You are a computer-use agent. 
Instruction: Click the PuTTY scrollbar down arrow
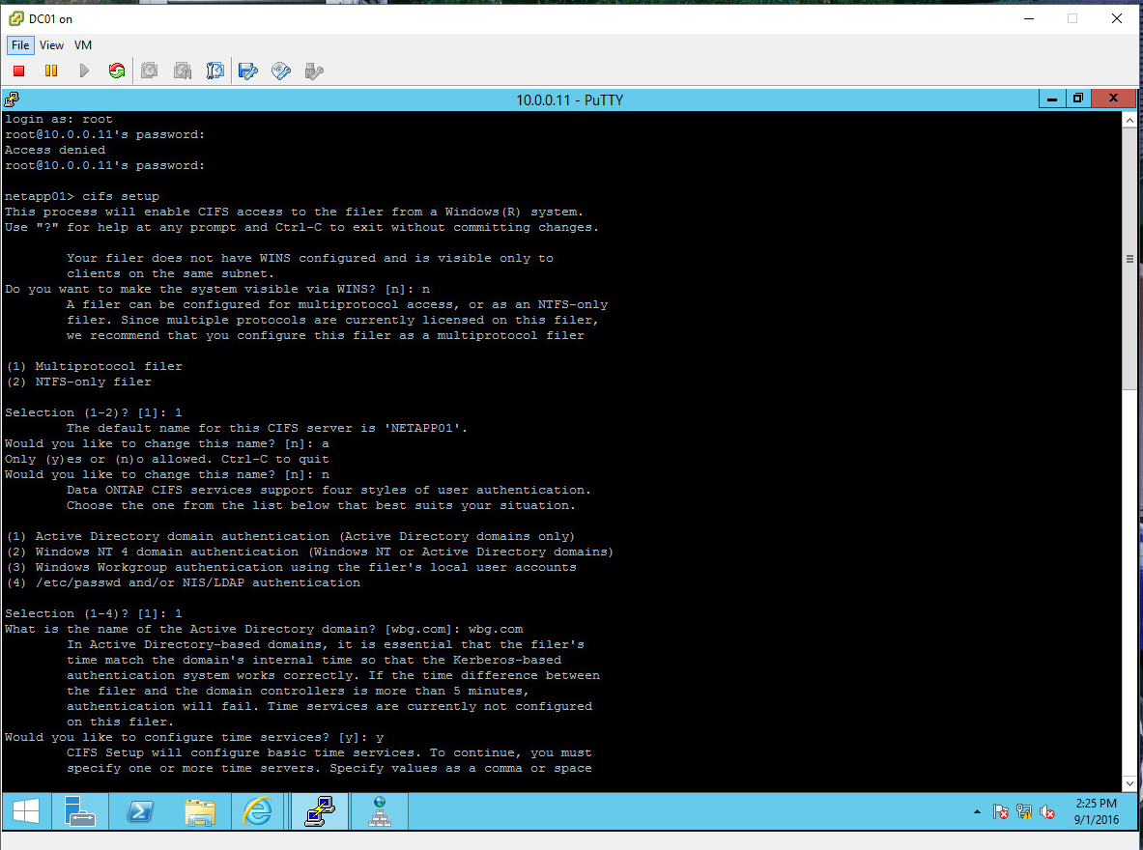pyautogui.click(x=1129, y=783)
